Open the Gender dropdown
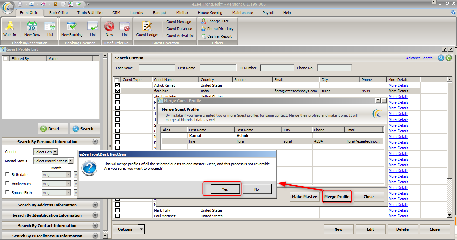 [x=55, y=152]
